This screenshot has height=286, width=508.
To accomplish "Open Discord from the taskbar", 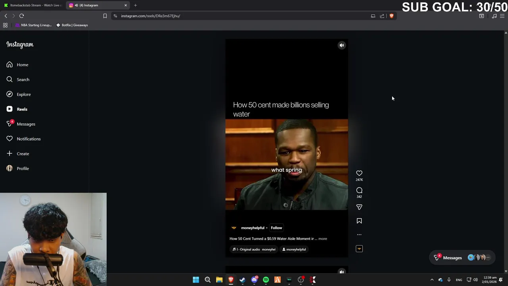I will pos(254,280).
